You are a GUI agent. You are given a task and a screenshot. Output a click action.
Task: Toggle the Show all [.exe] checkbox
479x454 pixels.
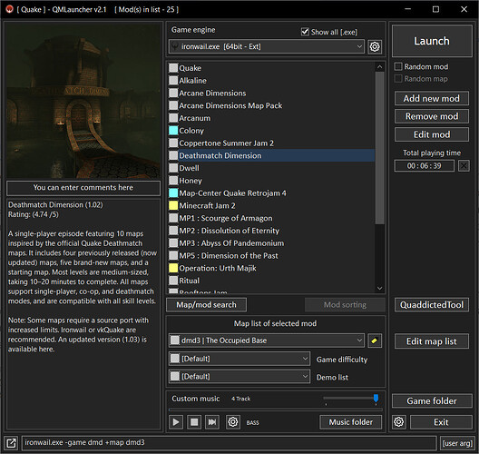tap(305, 32)
